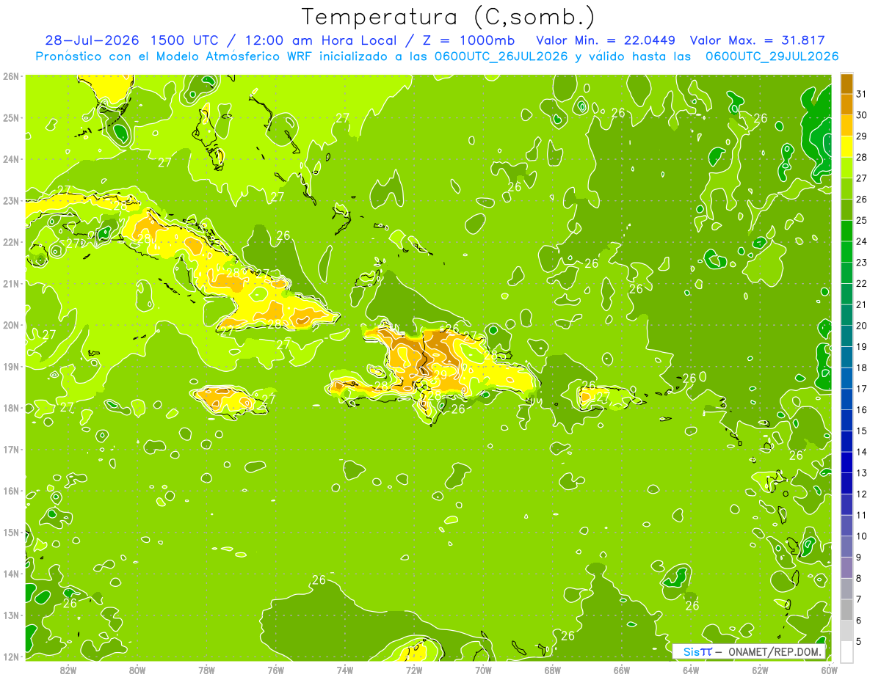The width and height of the screenshot is (881, 680).
Task: Click the color bar legend label '18'
Action: point(862,368)
